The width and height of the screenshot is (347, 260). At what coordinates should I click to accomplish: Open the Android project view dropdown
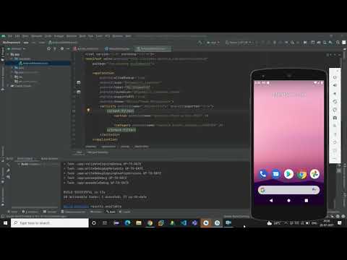coord(17,48)
